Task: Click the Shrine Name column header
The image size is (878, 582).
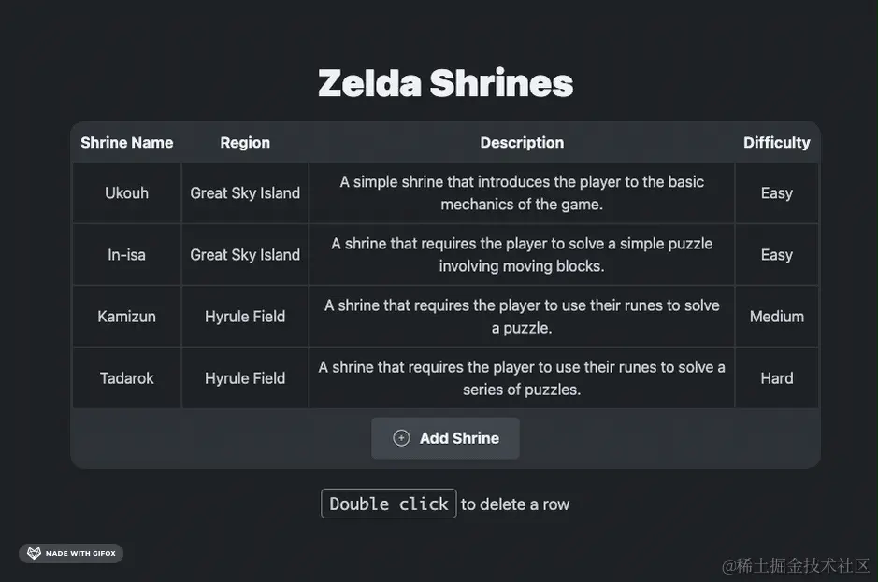Action: coord(126,143)
